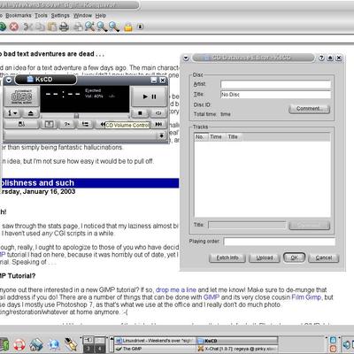Viewport: 354px width, 354px height.
Task: Switch to virtual desktop 4 in pager
Action: pyautogui.click(x=100, y=349)
